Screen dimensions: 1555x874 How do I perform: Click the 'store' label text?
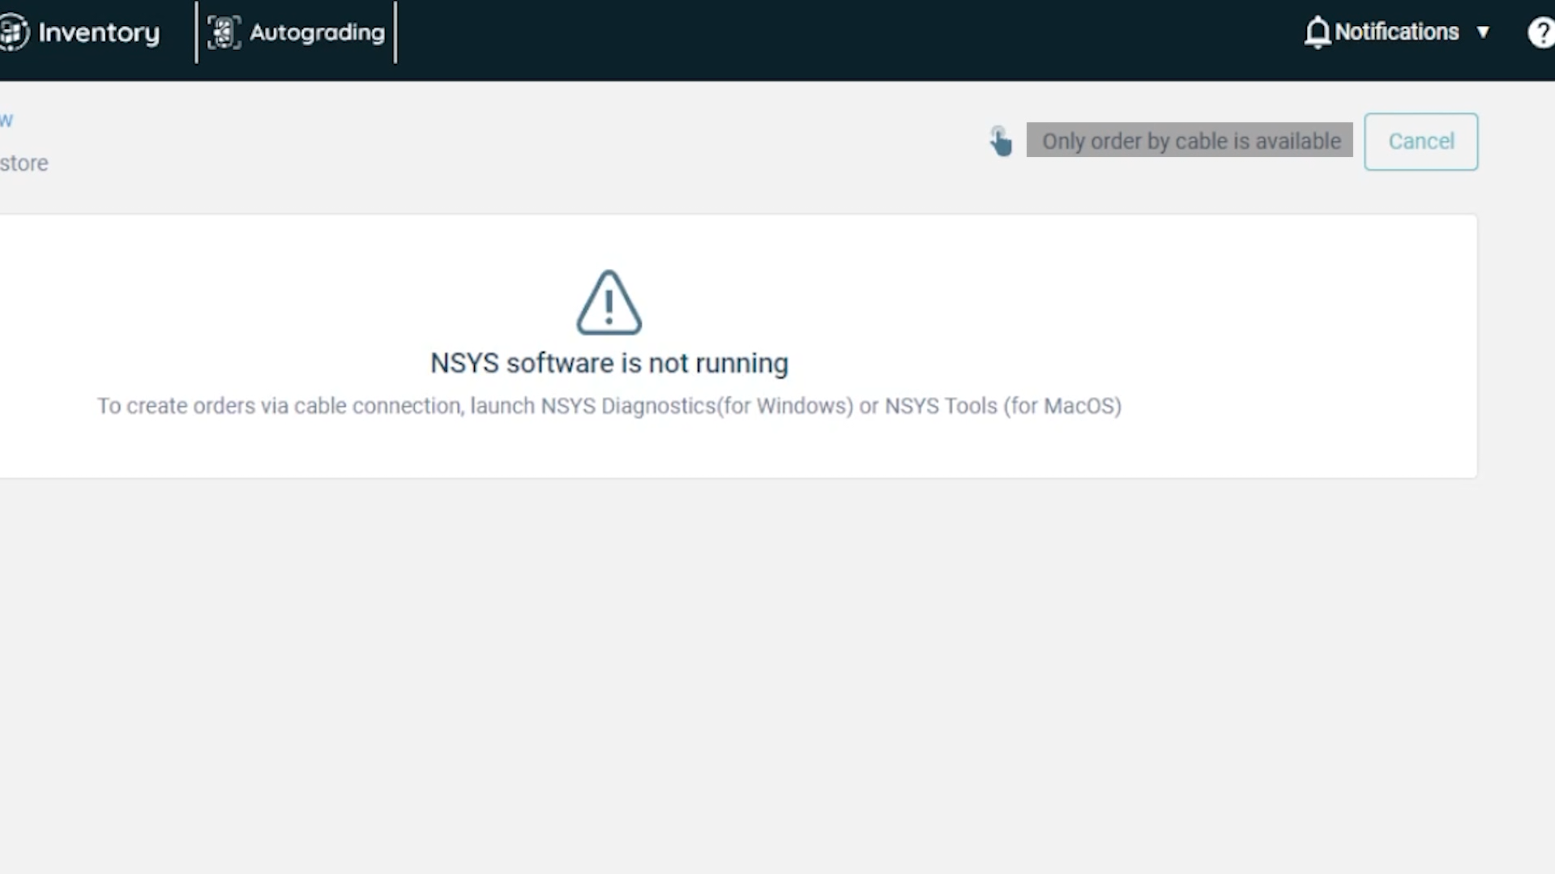[x=23, y=163]
